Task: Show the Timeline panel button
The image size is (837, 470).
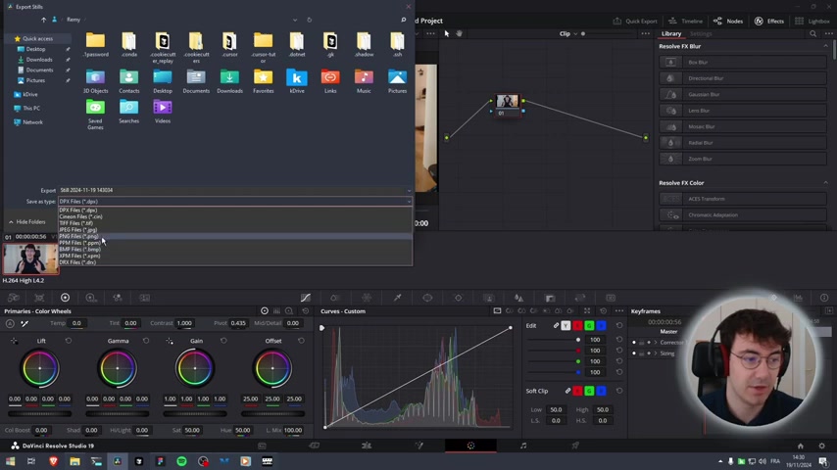Action: pos(685,22)
